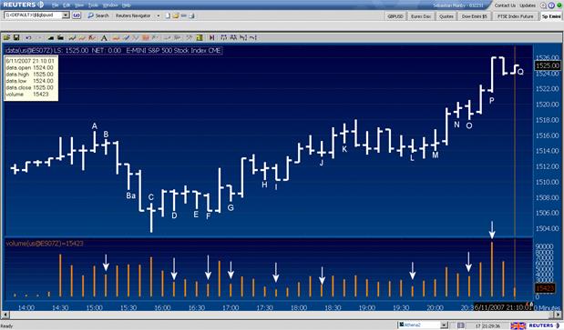Expand the symbol entry dropdown arrow
Screen dimensions: 564x330
(x=66, y=15)
